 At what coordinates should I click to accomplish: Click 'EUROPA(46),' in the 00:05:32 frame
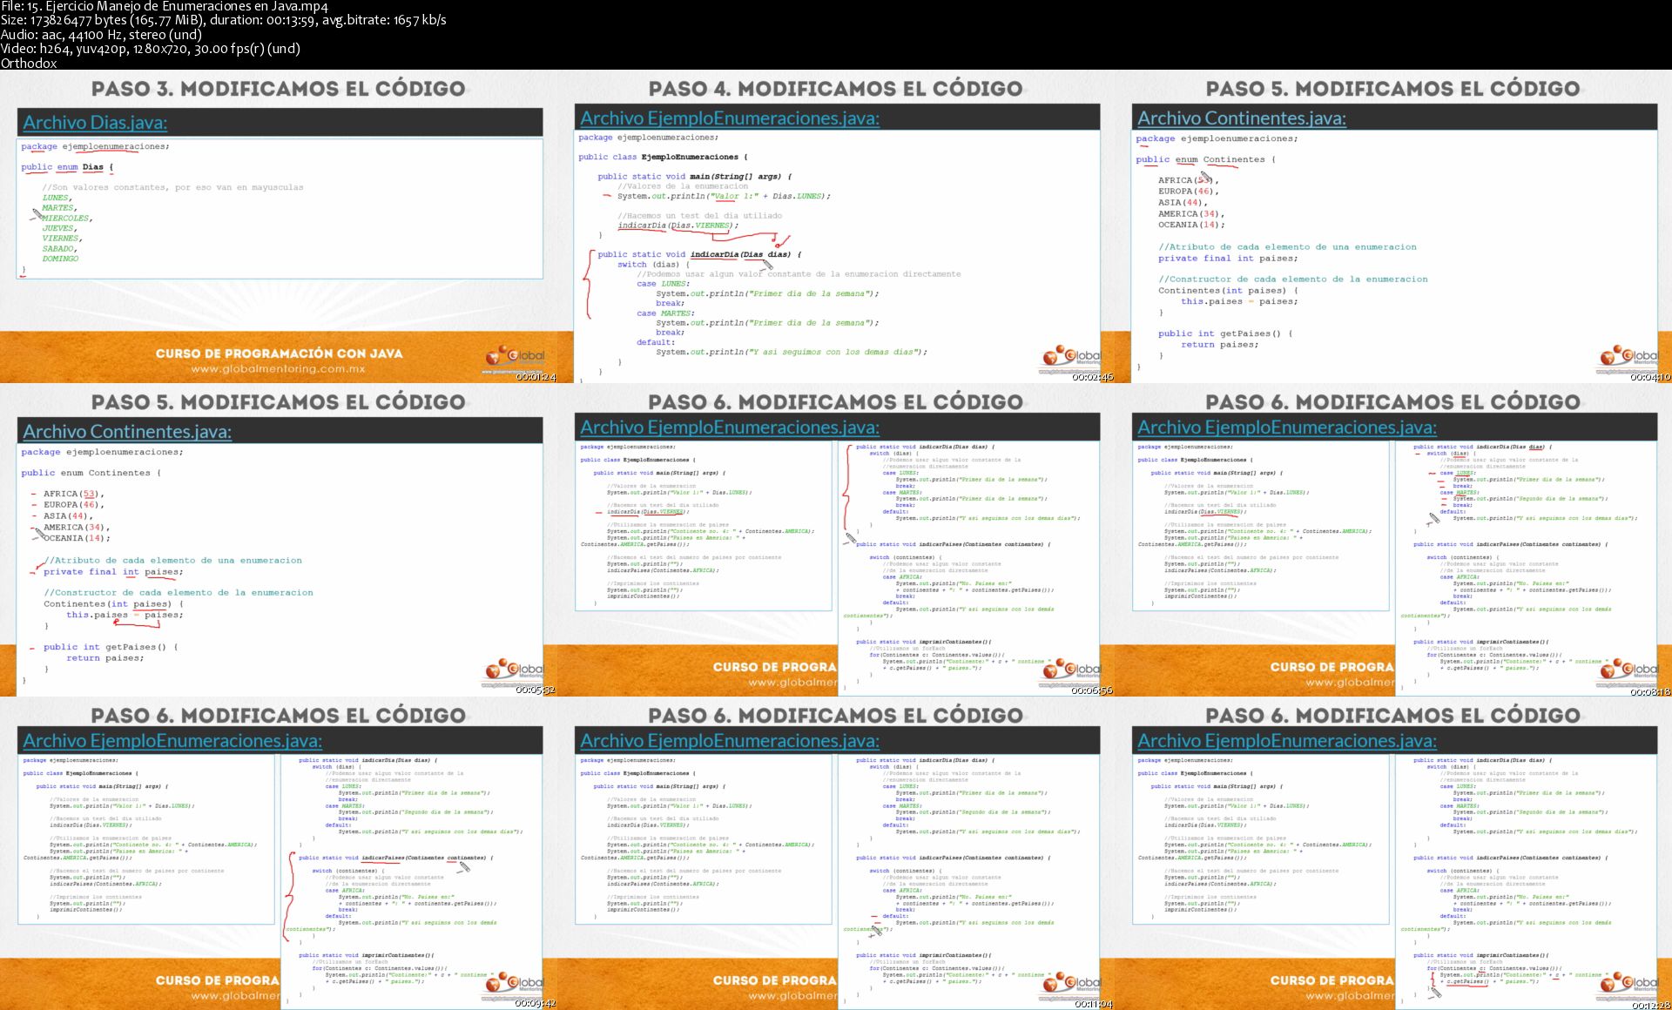coord(74,505)
